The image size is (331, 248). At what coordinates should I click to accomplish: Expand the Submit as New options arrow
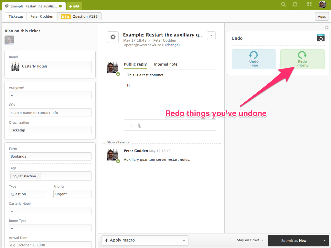324,240
